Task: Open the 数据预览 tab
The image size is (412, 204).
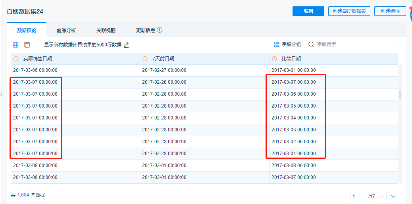Action: coord(27,30)
